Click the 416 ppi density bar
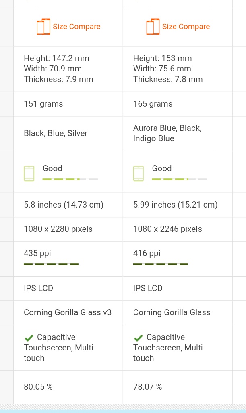Viewport: 246px width, 413px height. pos(161,264)
